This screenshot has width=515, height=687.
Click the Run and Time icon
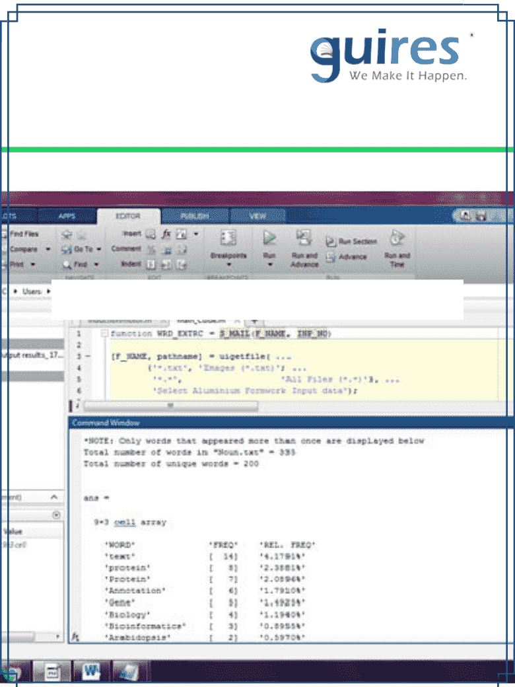point(397,238)
